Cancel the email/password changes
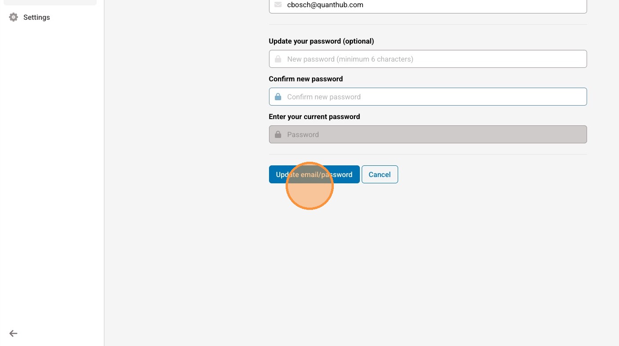Screen dimensions: 619x346 [380, 174]
